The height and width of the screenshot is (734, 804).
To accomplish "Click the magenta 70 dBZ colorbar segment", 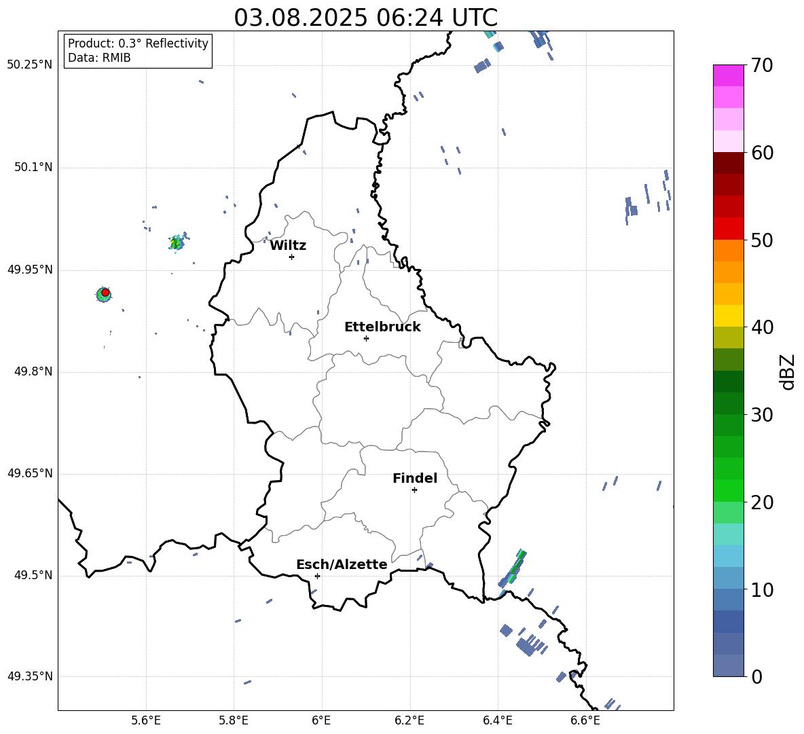I will click(728, 75).
